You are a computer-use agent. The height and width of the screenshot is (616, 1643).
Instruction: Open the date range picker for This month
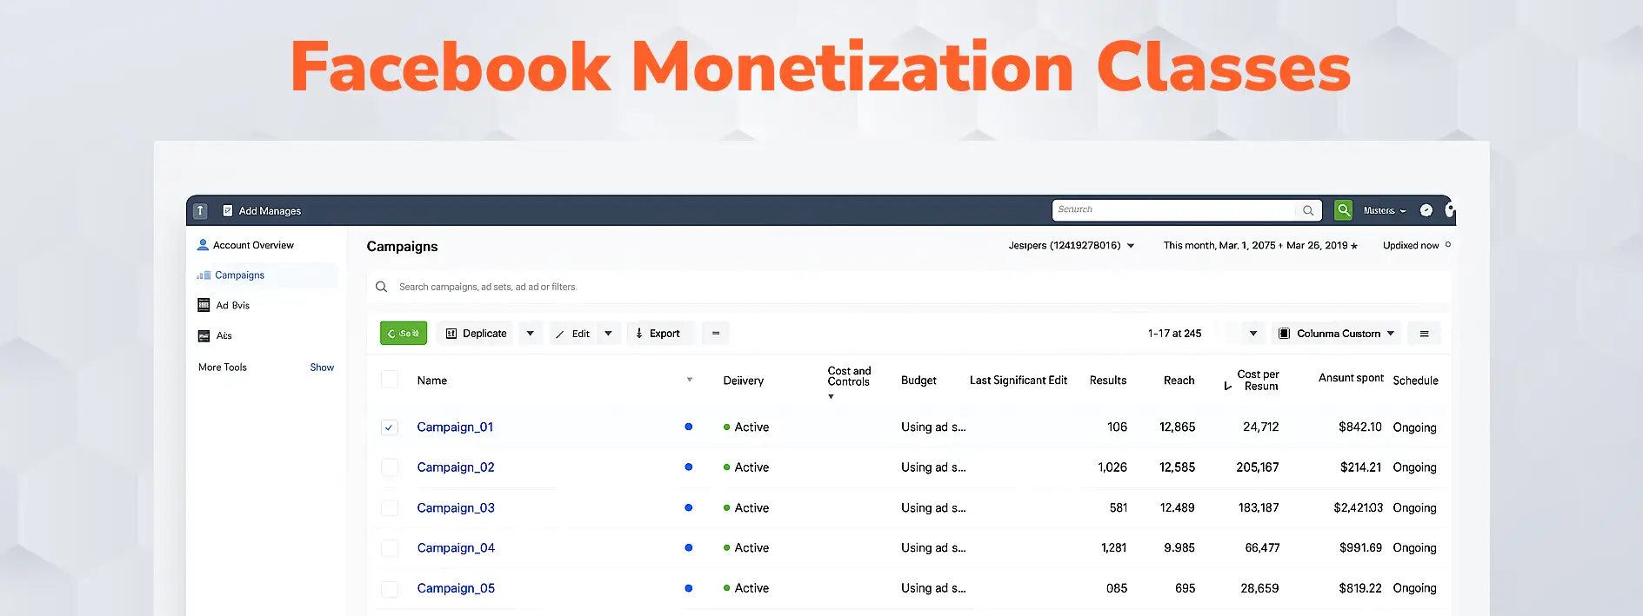[x=1260, y=246]
